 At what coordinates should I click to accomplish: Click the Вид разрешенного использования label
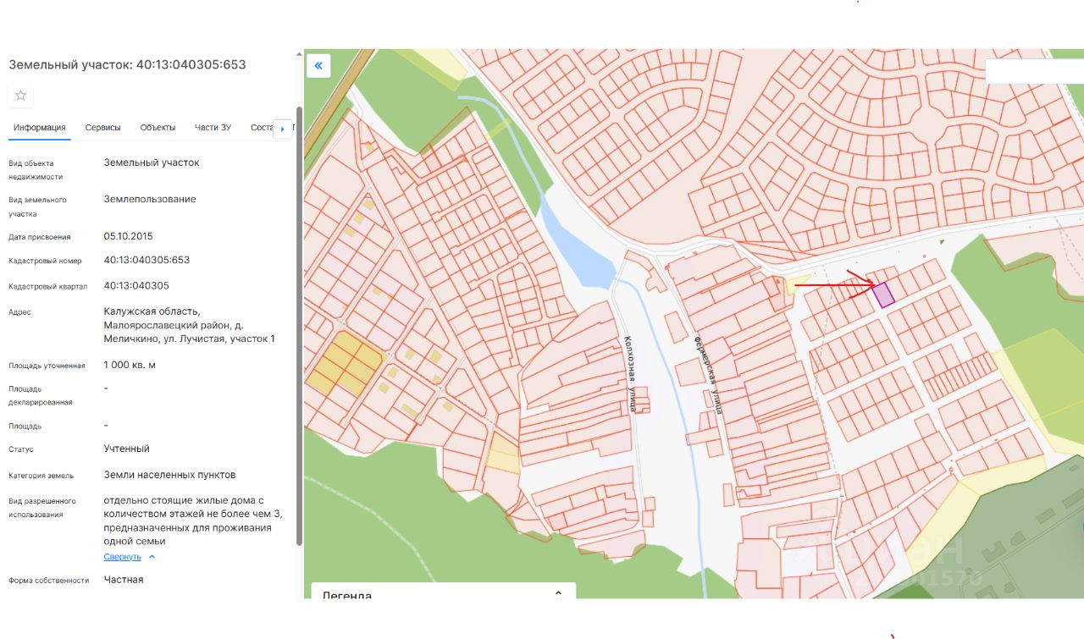pos(42,508)
